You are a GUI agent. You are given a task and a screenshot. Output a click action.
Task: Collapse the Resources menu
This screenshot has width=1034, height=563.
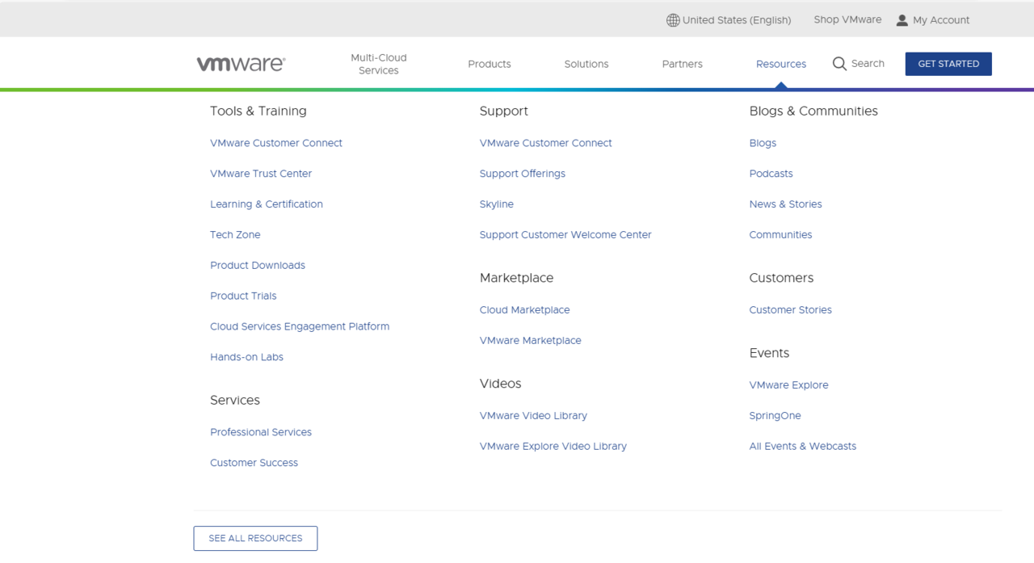coord(780,64)
